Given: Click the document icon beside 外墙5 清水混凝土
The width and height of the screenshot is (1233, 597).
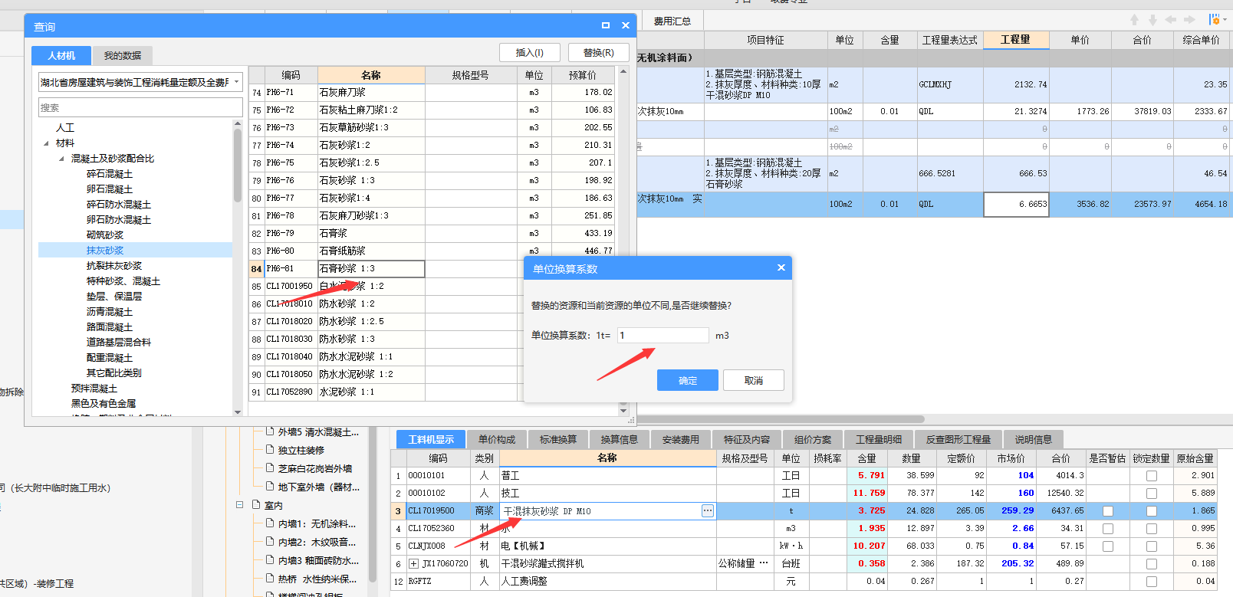Looking at the screenshot, I should tap(270, 431).
